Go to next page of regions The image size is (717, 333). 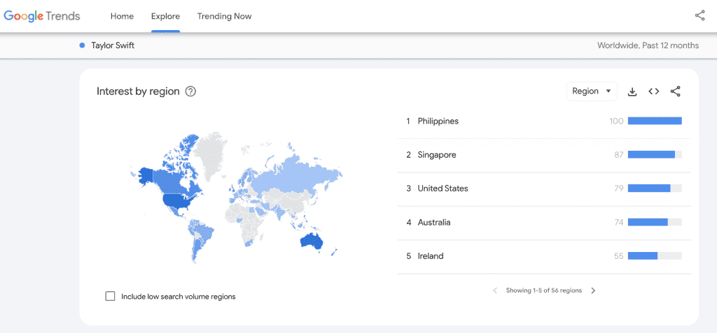[x=593, y=290]
